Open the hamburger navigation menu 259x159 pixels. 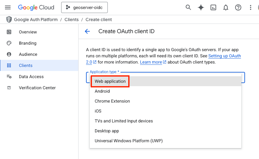(8, 7)
